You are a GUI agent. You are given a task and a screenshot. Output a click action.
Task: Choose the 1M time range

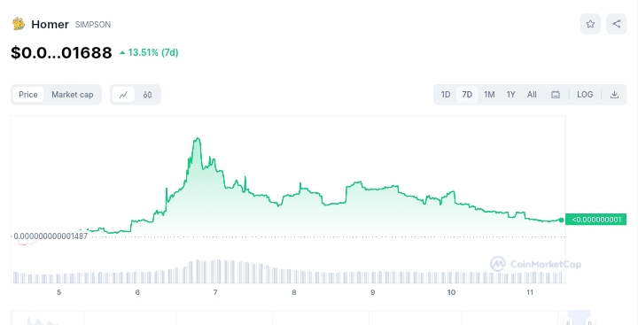tap(489, 95)
